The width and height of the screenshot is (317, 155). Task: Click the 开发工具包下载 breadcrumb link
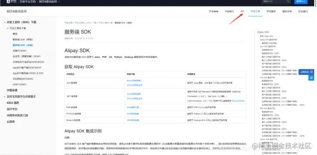tap(105, 23)
